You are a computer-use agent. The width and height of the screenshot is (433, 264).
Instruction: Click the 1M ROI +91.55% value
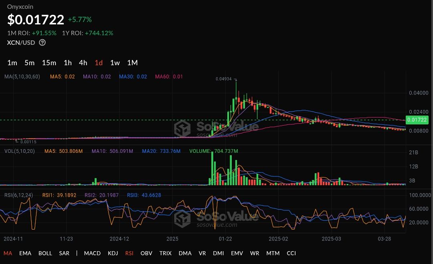[44, 33]
